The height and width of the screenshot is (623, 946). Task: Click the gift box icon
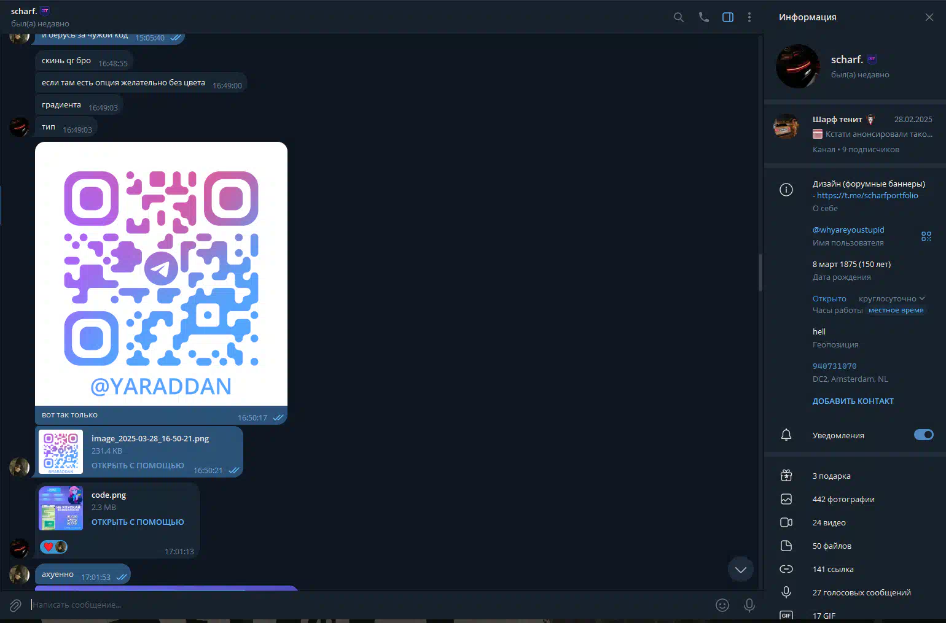pos(786,476)
